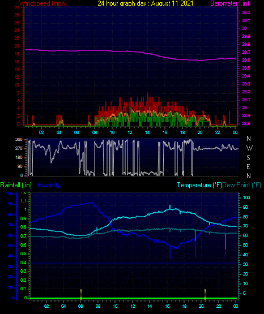264x314 pixels.
Task: Click the temperature spike near 16:00
Action: point(170,207)
